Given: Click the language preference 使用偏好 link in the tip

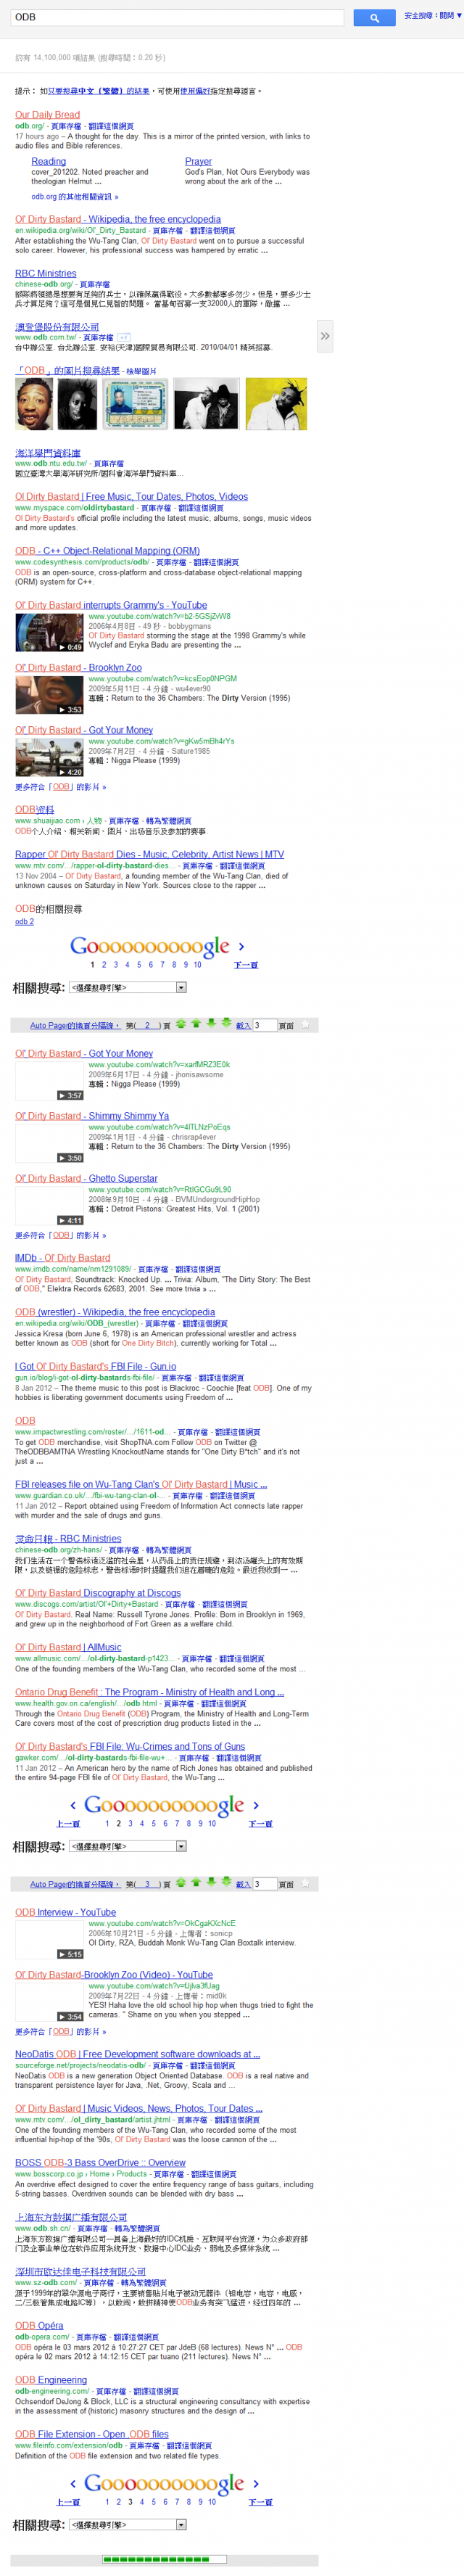Looking at the screenshot, I should [x=195, y=91].
